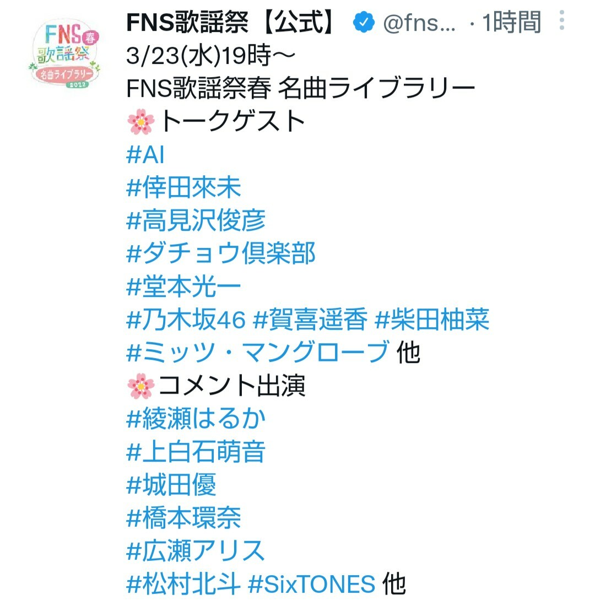Viewport: 595px width, 612px height.
Task: Open the #柴田柚菜 hashtag
Action: point(432,319)
